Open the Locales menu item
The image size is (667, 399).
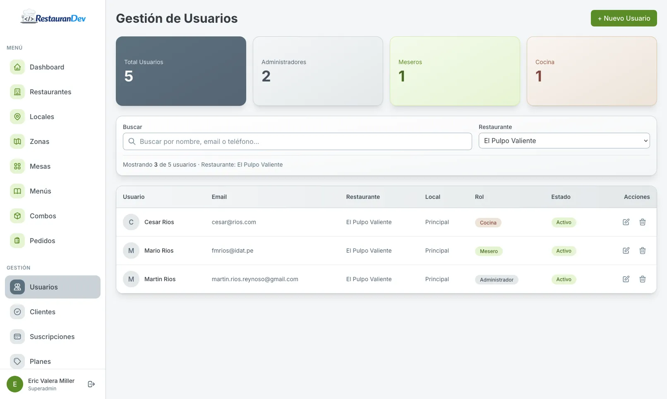click(x=53, y=117)
